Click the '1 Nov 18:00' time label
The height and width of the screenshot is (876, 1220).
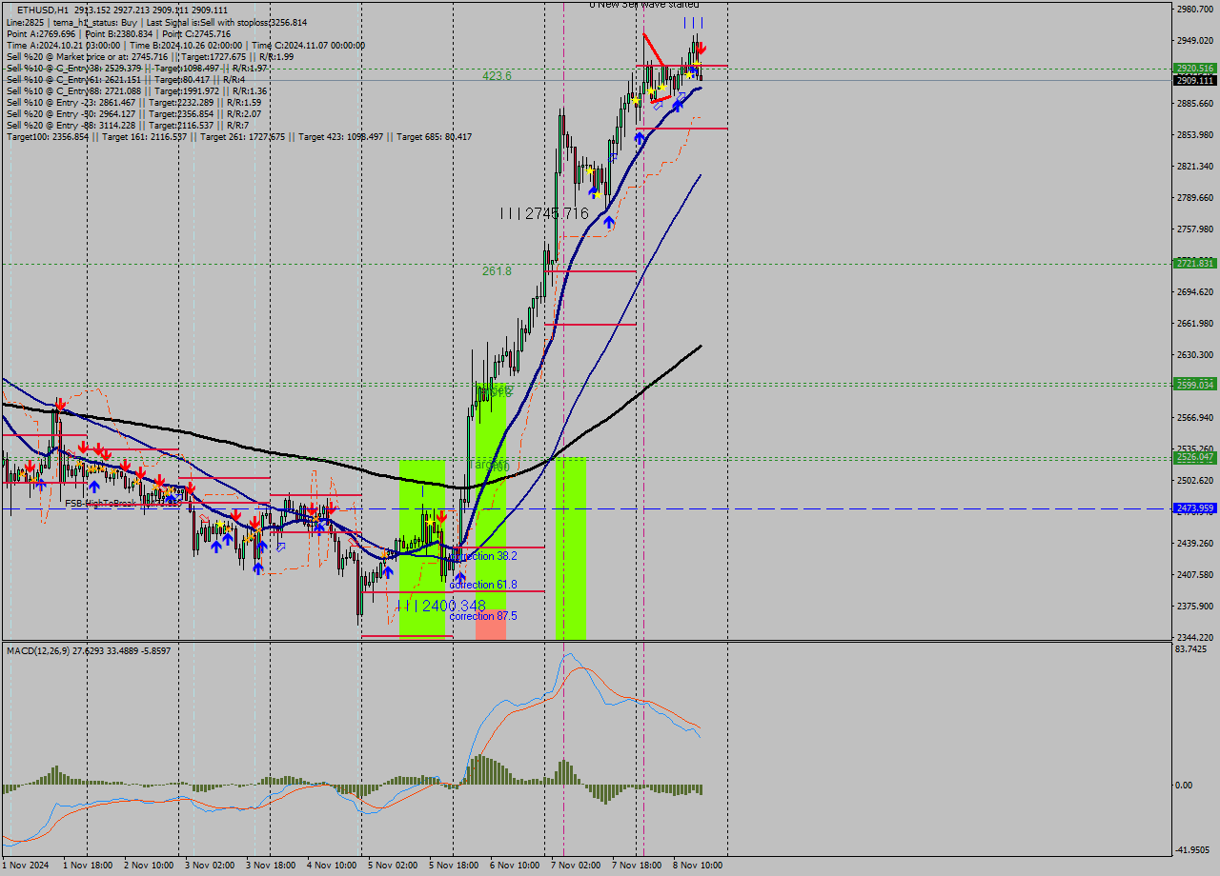[x=87, y=866]
